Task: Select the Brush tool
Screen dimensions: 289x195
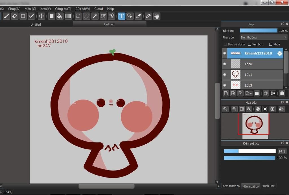Action: (x=6, y=16)
